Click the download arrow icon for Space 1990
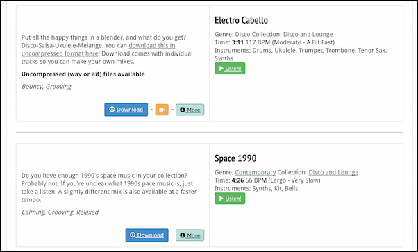Image resolution: width=418 pixels, height=252 pixels. pyautogui.click(x=133, y=235)
